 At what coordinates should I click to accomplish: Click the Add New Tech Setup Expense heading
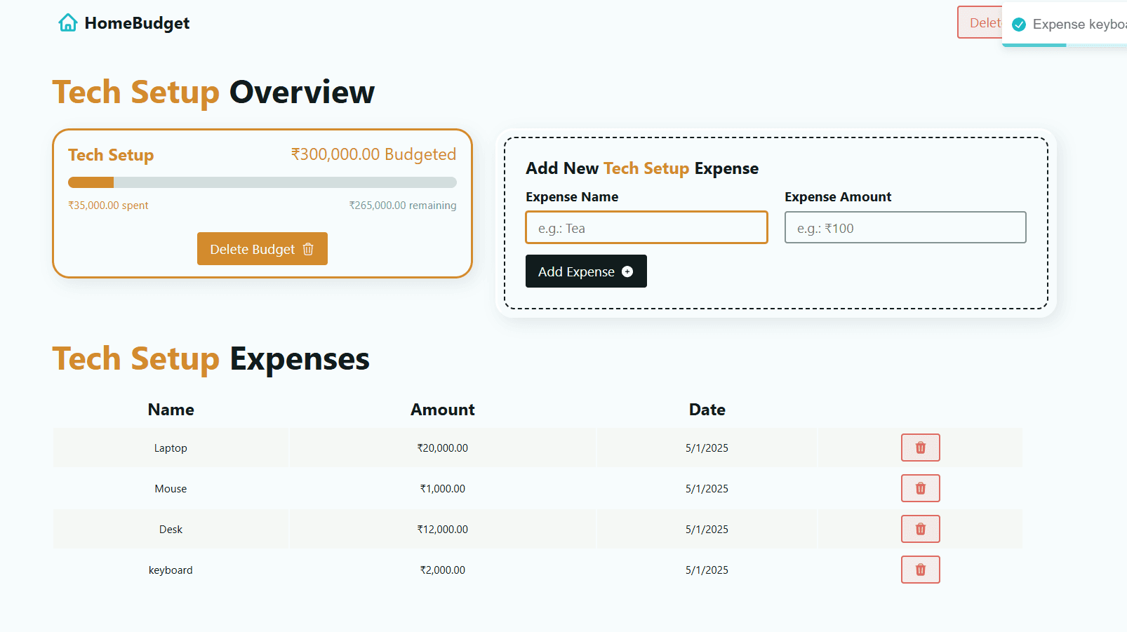pyautogui.click(x=642, y=168)
